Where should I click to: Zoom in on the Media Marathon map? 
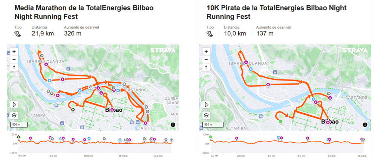(x=14, y=52)
